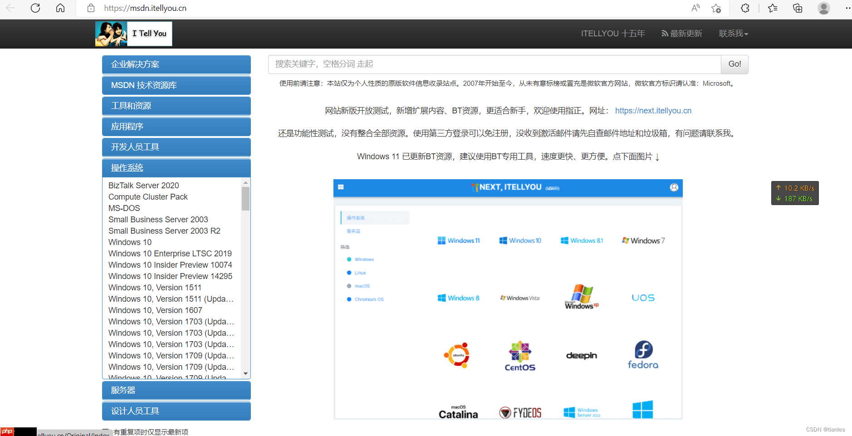This screenshot has width=852, height=436.
Task: Click the UOS logo in preview
Action: tap(643, 298)
